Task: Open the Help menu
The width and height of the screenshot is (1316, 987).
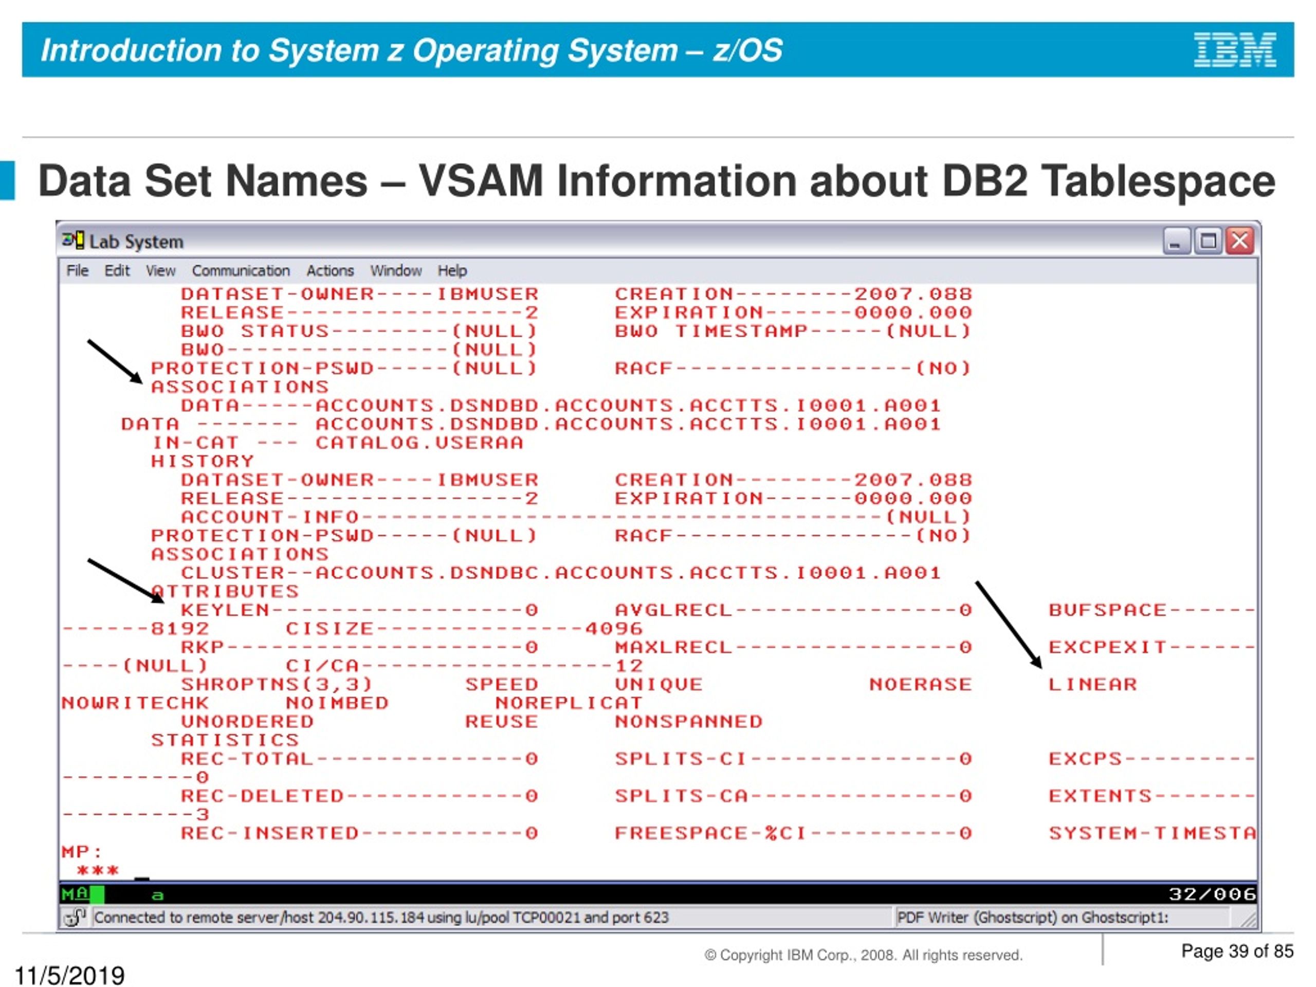Action: 452,271
